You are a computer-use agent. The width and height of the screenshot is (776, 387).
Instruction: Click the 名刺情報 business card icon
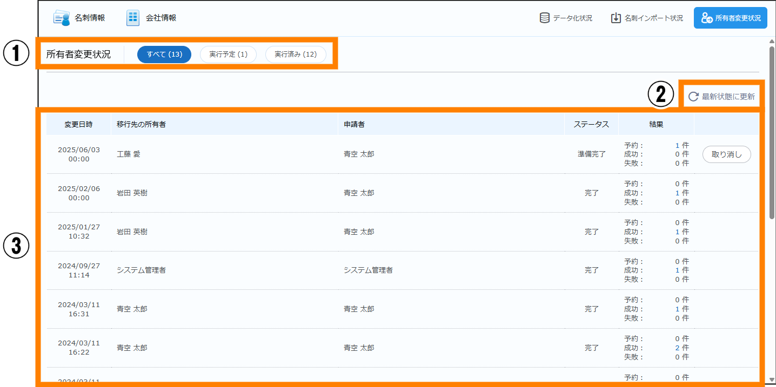point(62,18)
